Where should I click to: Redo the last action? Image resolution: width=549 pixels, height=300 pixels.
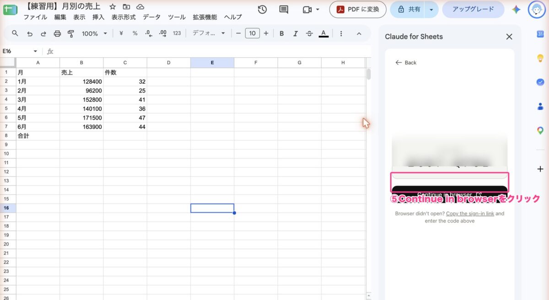coord(43,33)
